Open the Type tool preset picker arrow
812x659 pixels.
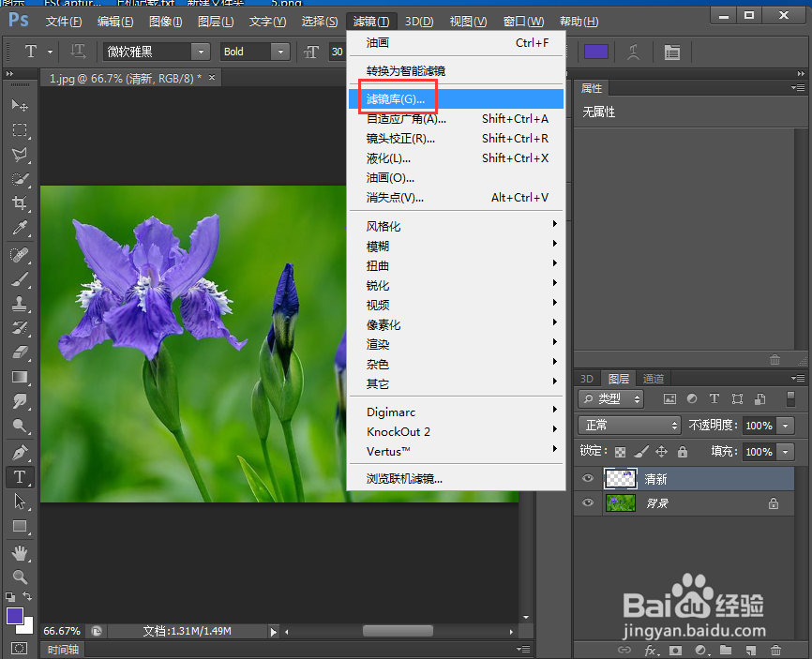51,52
